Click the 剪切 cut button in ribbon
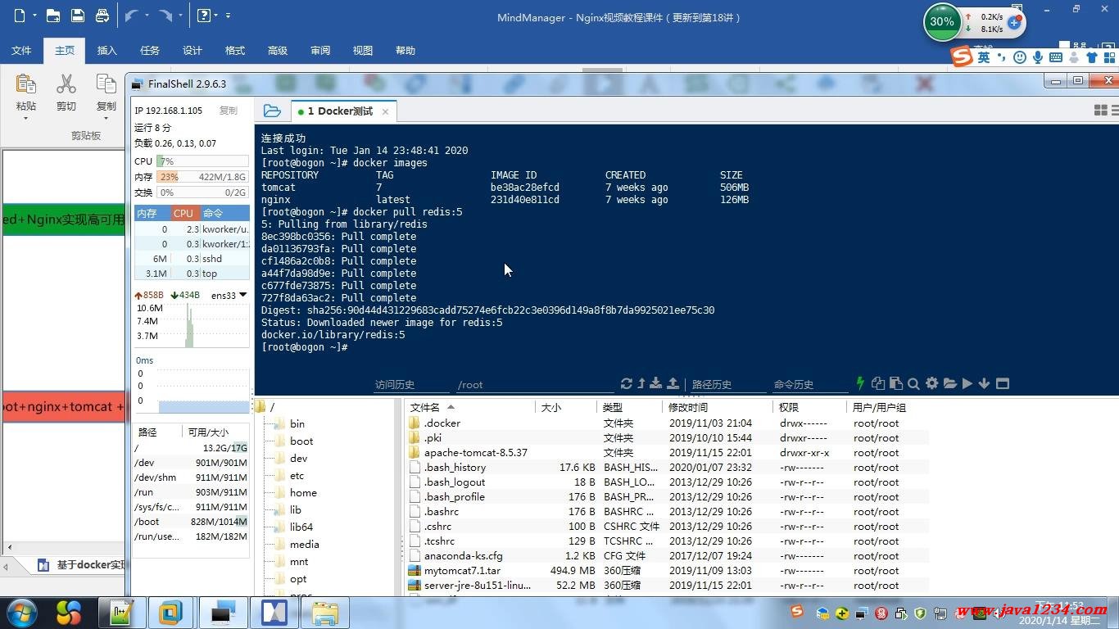Image resolution: width=1119 pixels, height=629 pixels. (x=66, y=93)
